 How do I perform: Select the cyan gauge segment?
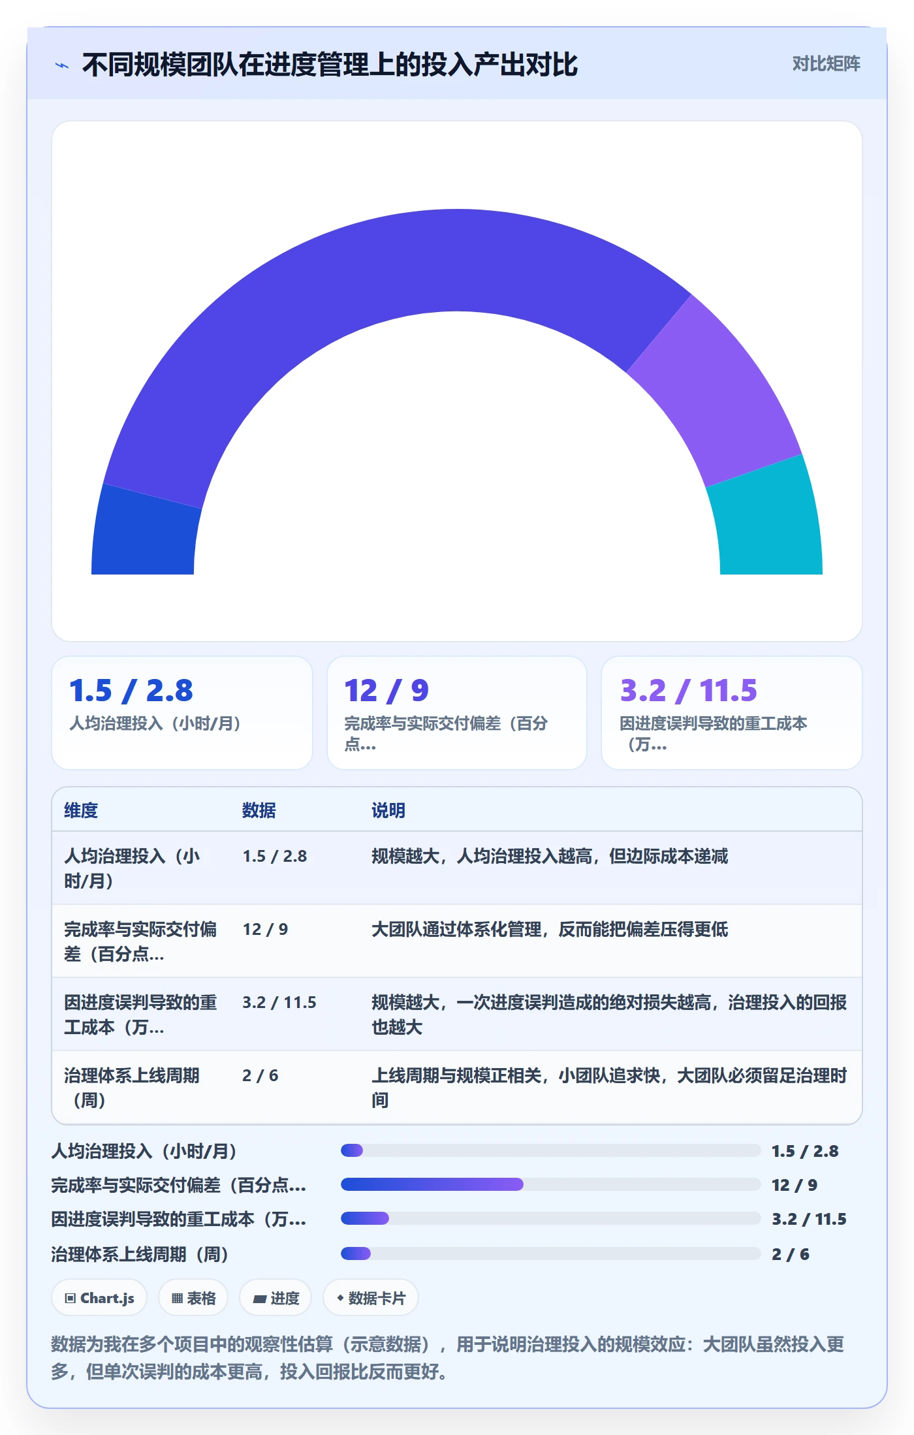(769, 522)
